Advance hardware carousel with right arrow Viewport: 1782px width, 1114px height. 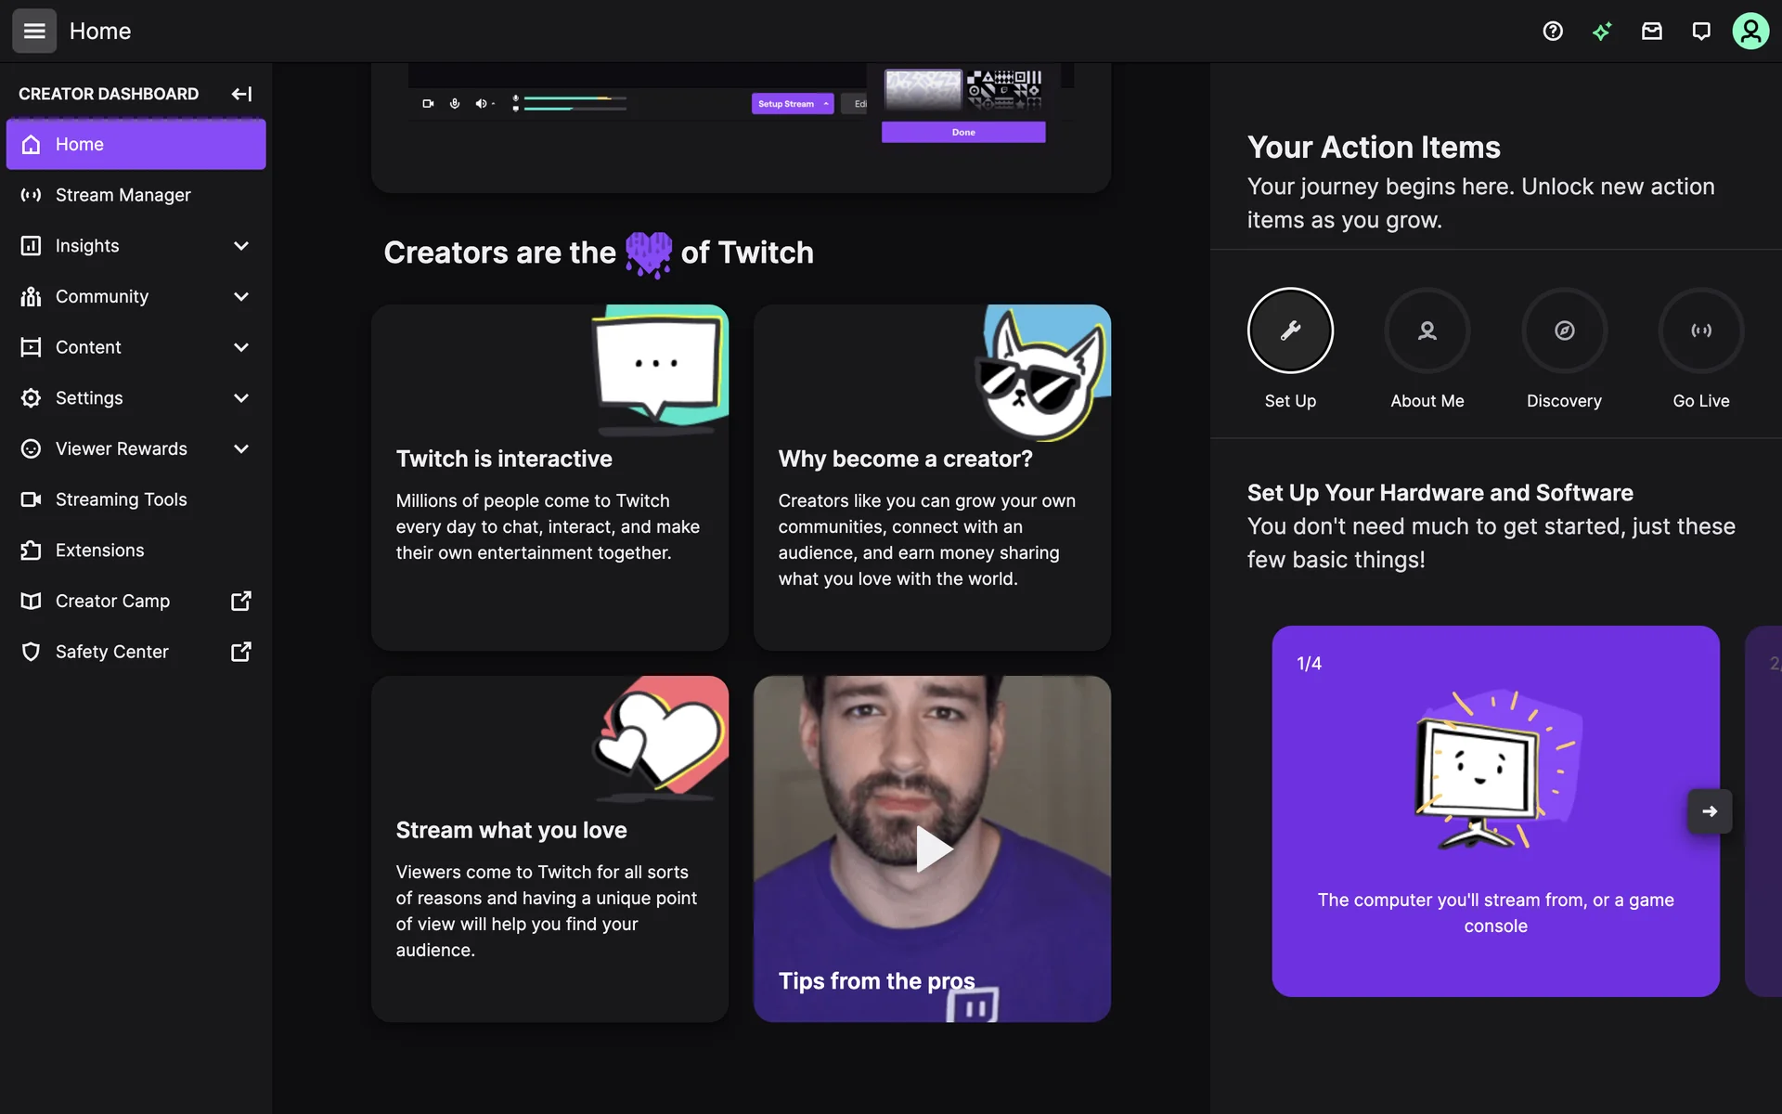[1710, 811]
